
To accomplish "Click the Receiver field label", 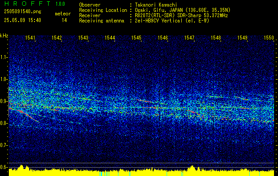I will (x=90, y=15).
